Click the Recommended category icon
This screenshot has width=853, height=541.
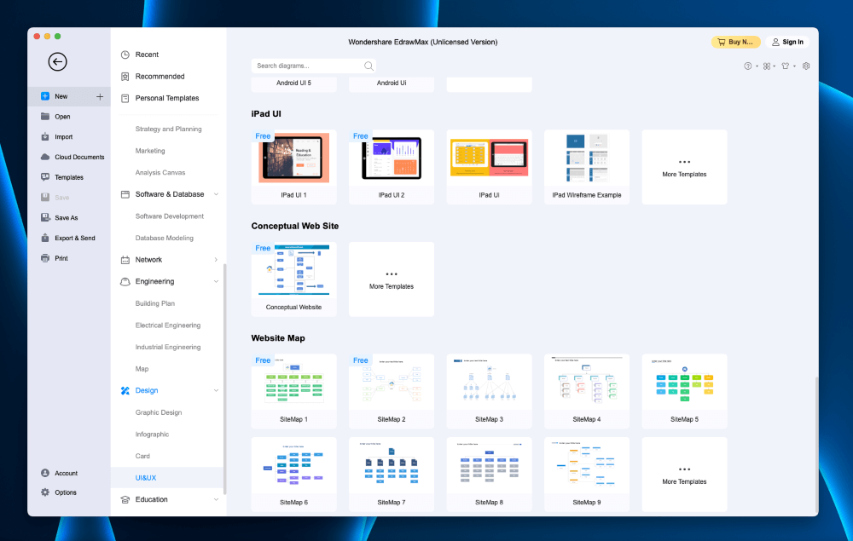(125, 77)
